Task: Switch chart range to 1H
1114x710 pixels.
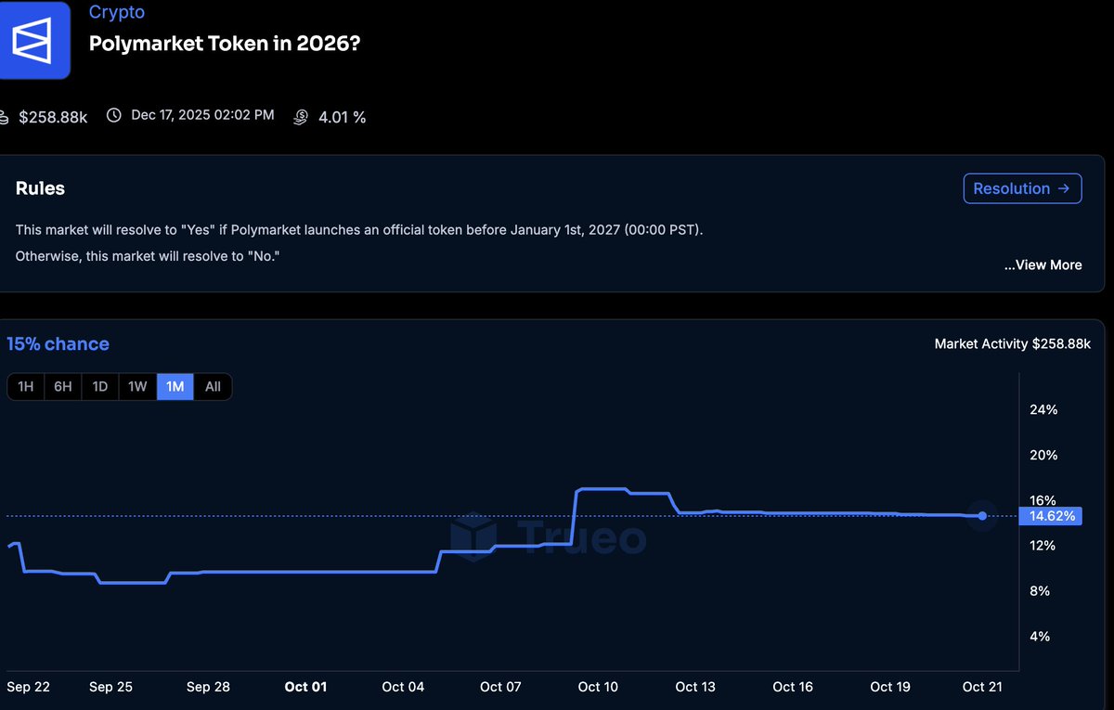Action: [x=26, y=387]
